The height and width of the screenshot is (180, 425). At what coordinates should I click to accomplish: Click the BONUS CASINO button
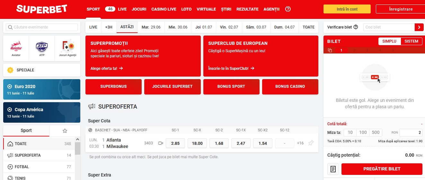point(290,86)
